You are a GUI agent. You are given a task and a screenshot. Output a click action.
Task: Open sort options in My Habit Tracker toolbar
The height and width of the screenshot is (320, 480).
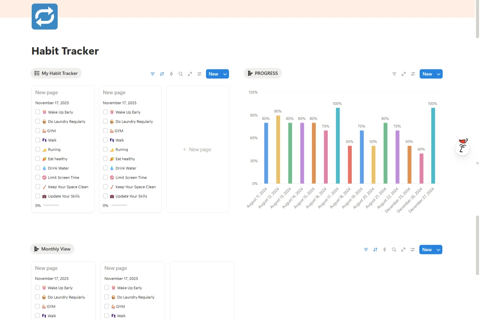(162, 74)
